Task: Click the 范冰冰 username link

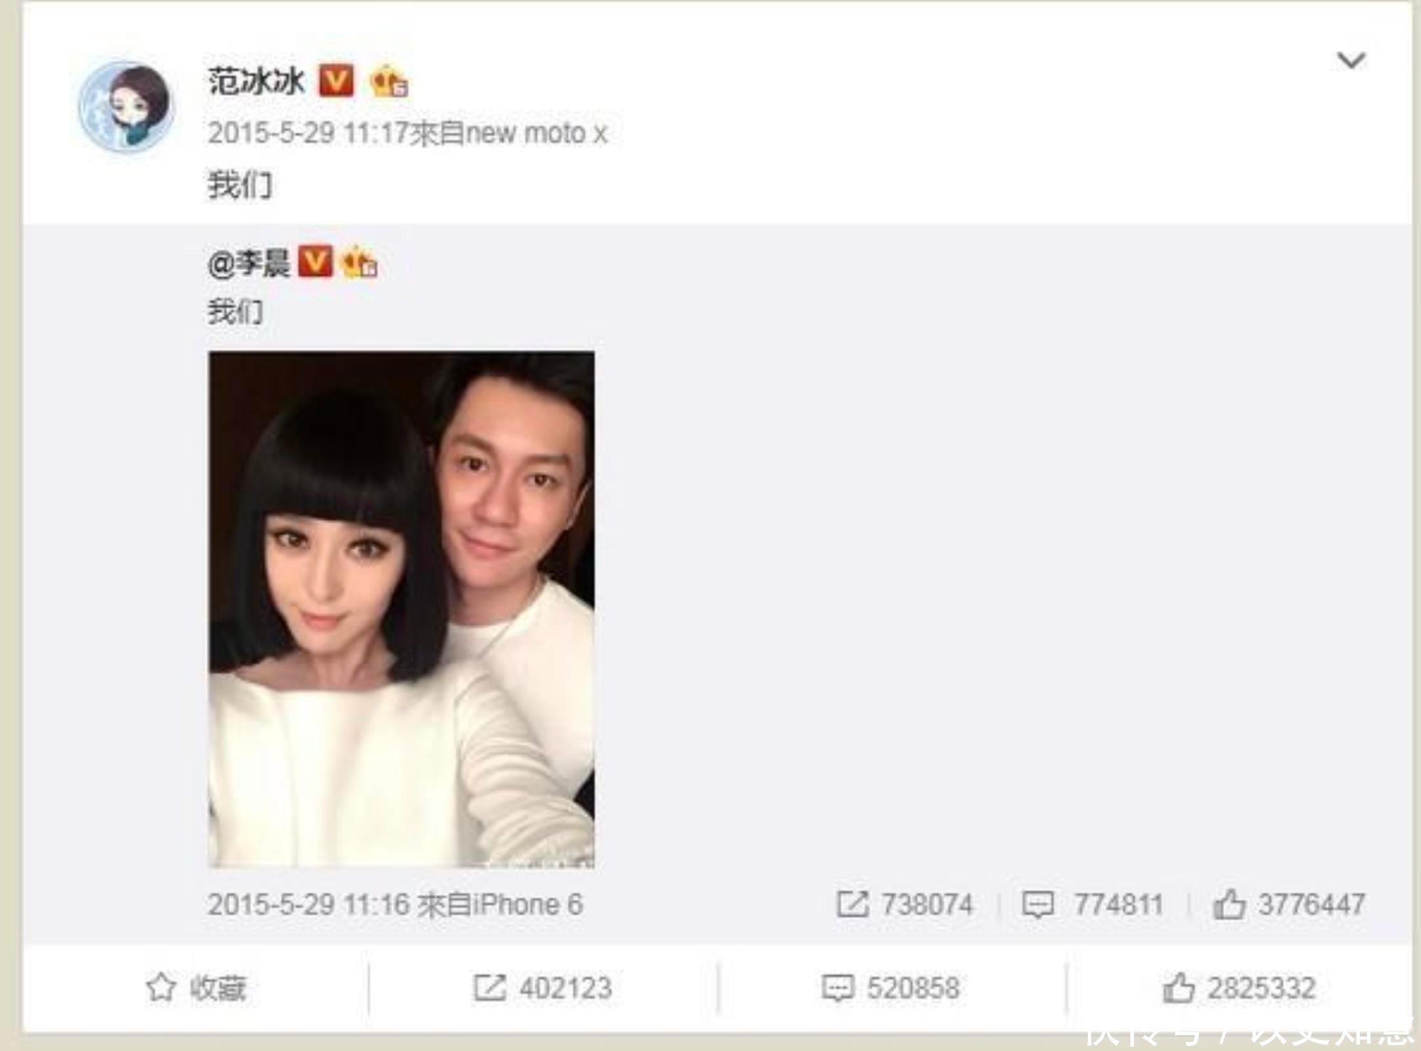Action: [x=257, y=82]
